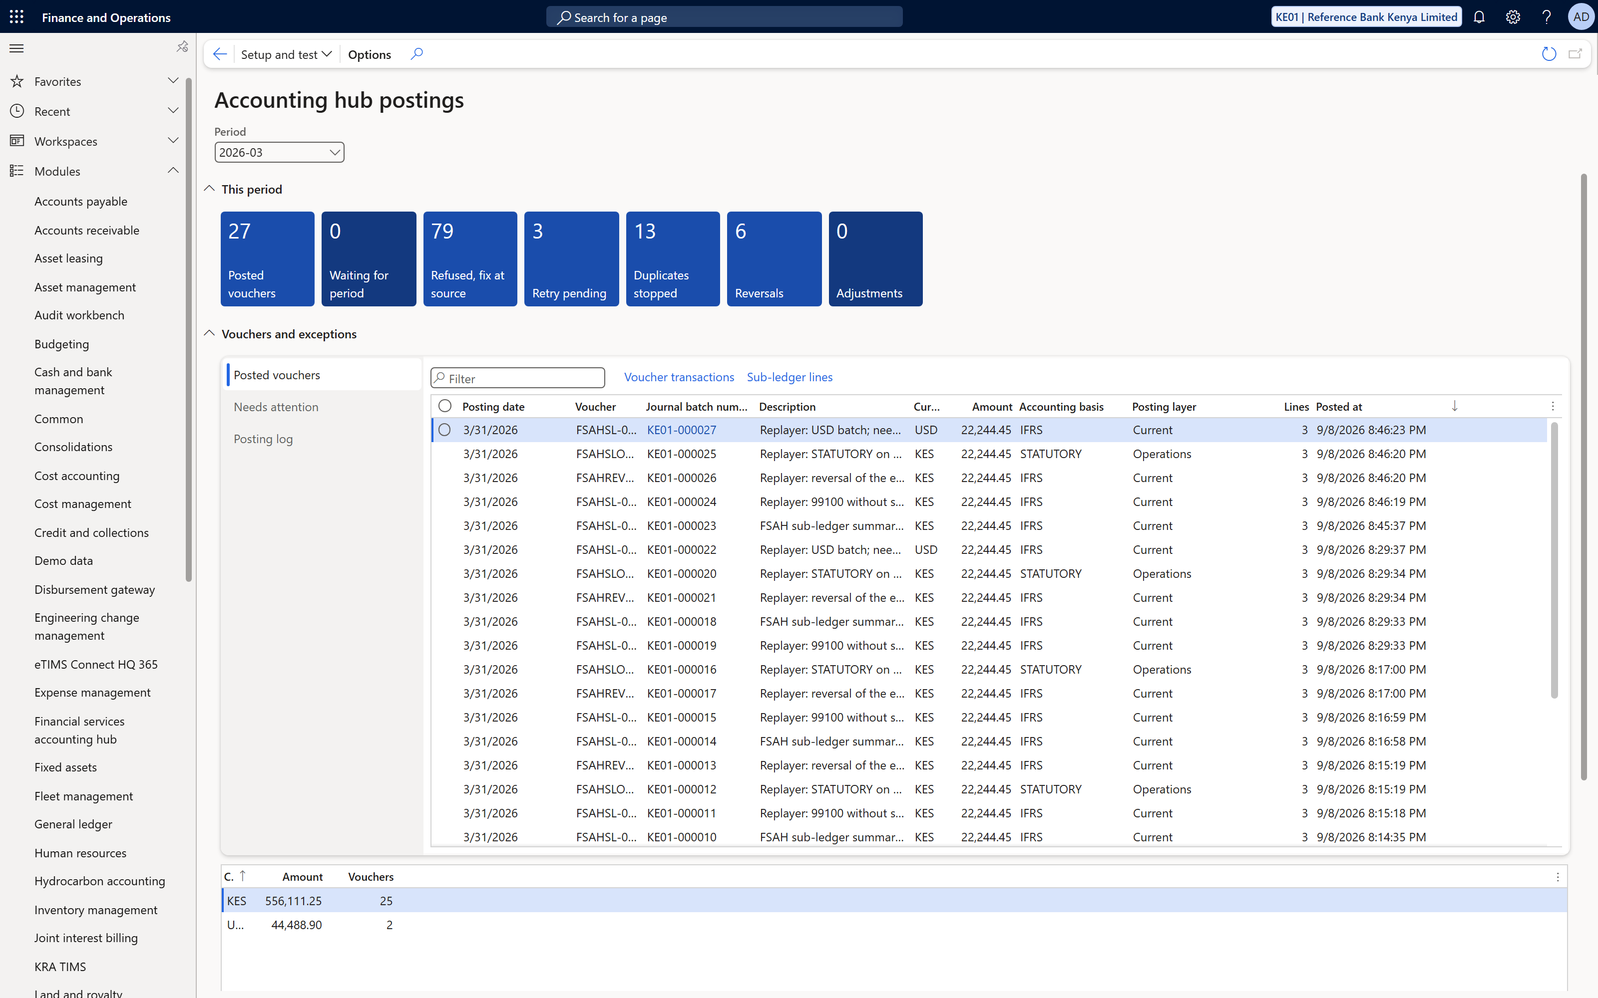The width and height of the screenshot is (1598, 998).
Task: Open the Refused, fix at source tile
Action: 470,259
